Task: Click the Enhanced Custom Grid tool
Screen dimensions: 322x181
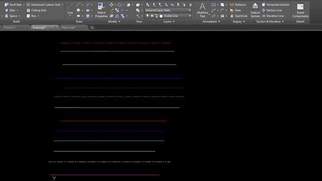Action: click(x=44, y=5)
